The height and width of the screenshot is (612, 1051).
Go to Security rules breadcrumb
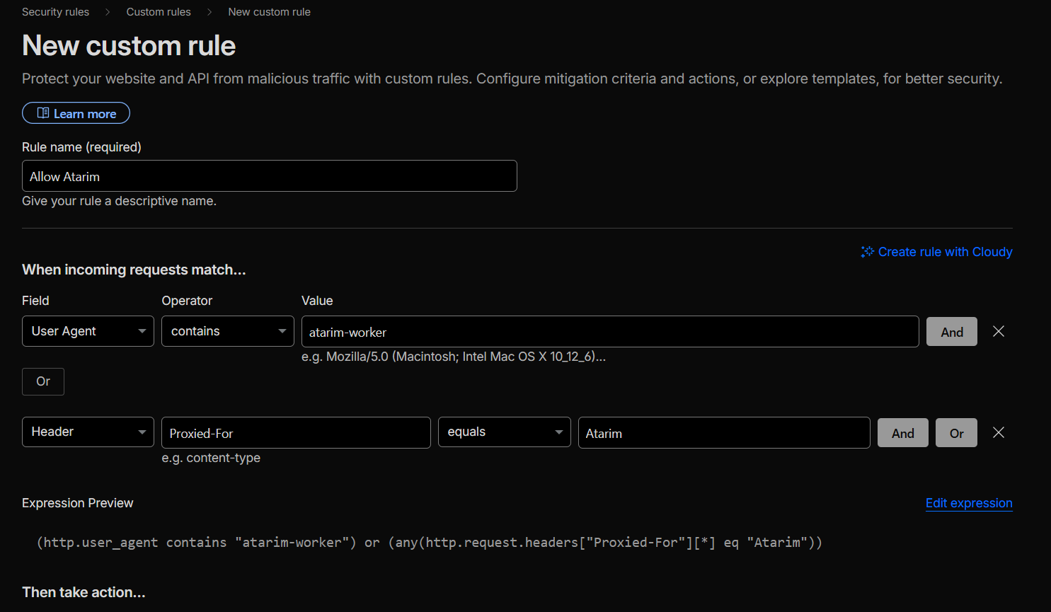(x=55, y=12)
